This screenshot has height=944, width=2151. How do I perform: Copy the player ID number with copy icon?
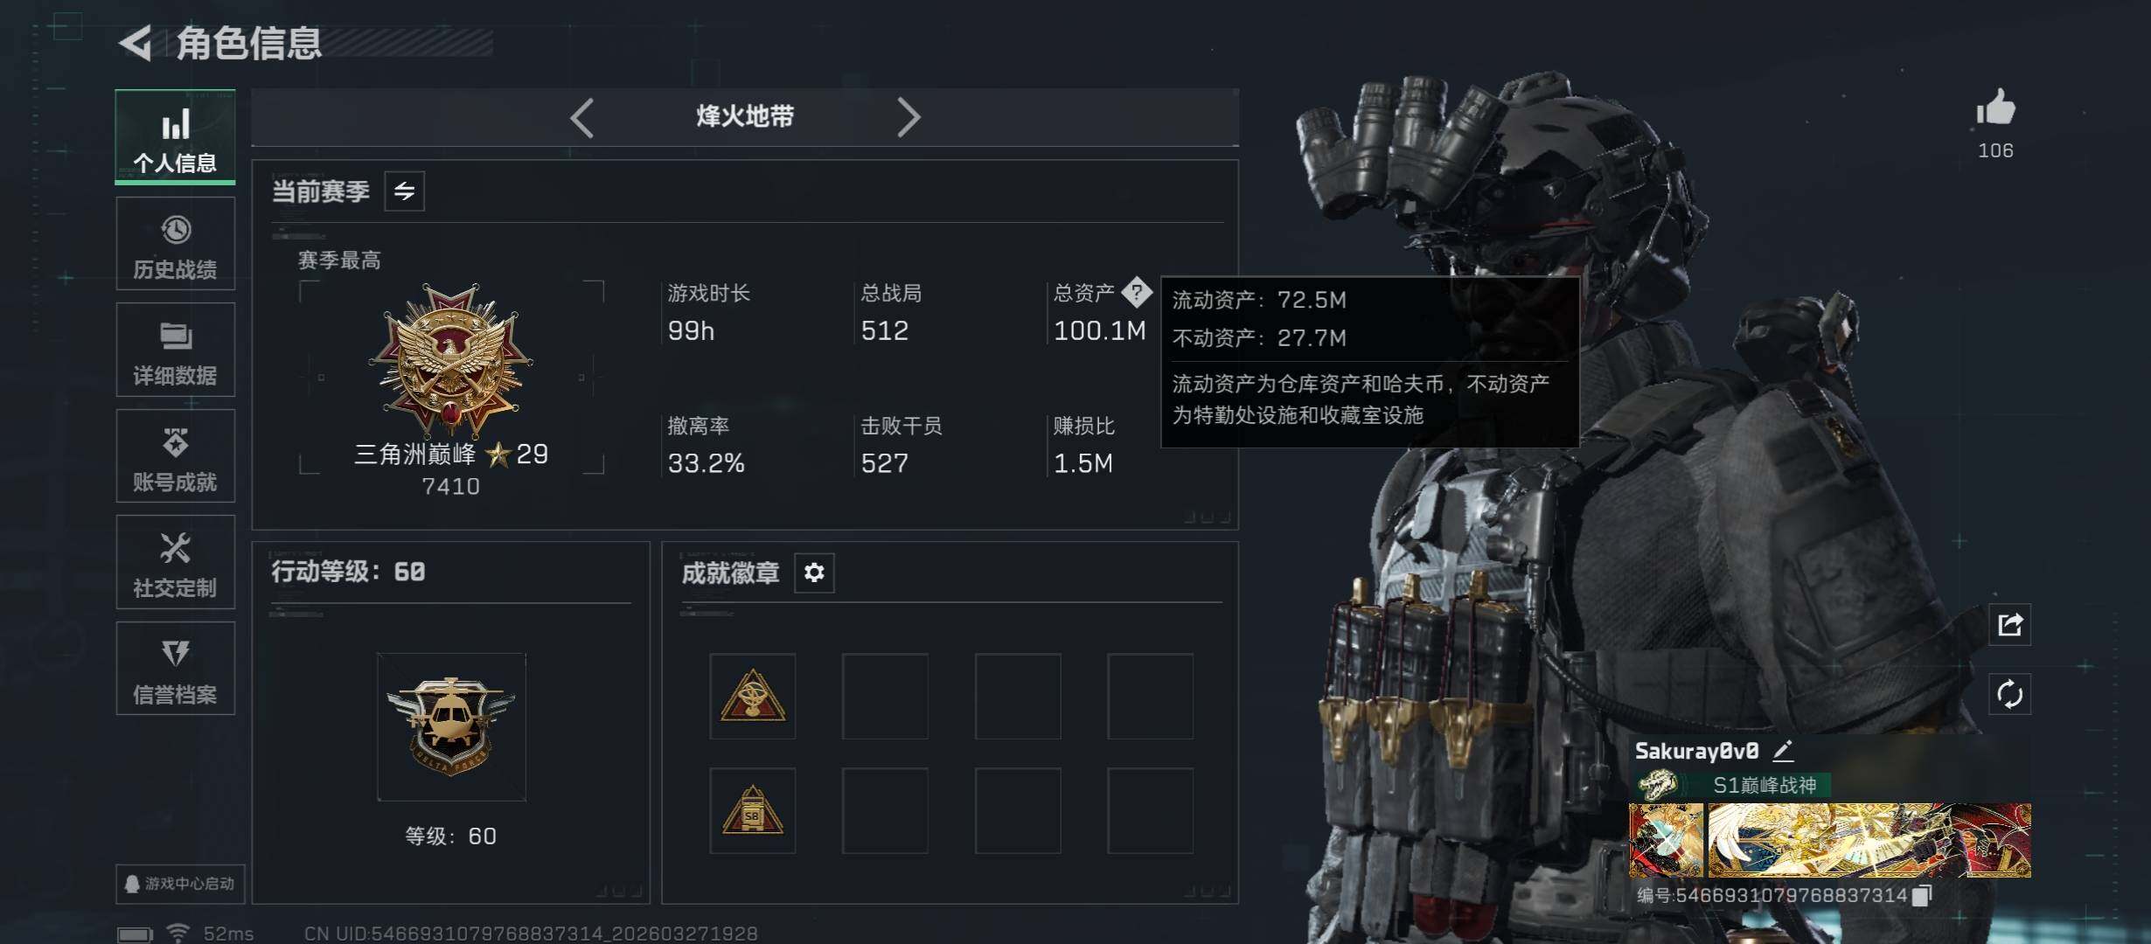(1921, 895)
